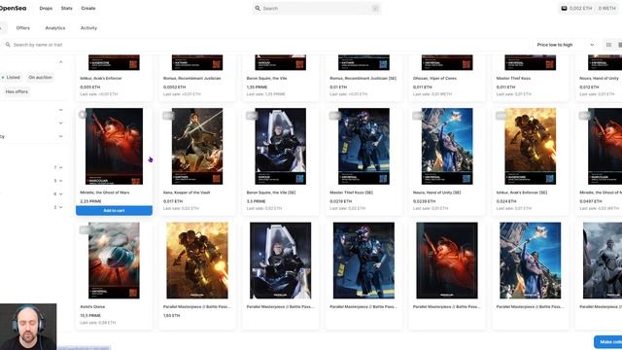Switch to the Analytics tab

55,28
